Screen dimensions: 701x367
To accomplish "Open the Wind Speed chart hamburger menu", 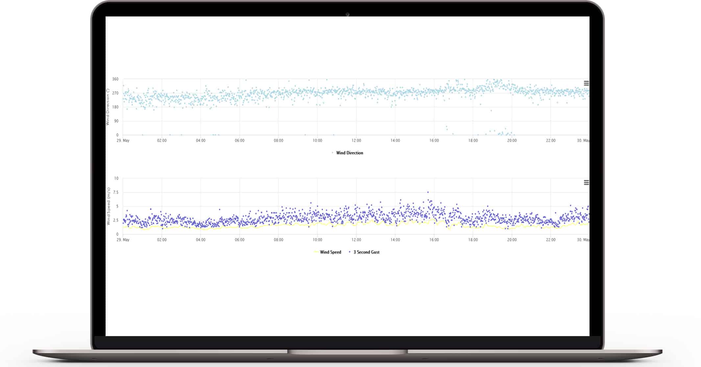I will click(x=586, y=183).
